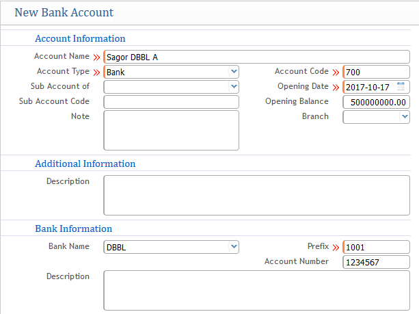
Task: Click the Bank Information section heading
Action: point(74,228)
